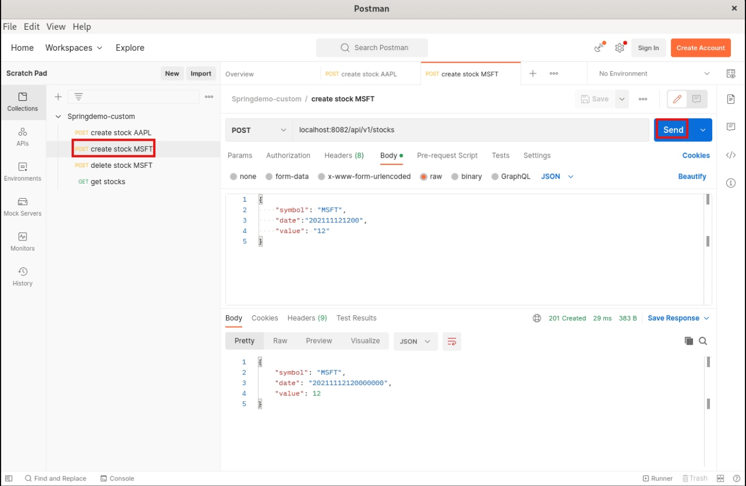Toggle the sidebar from the bottom-left icon
This screenshot has height=486, width=746.
click(x=9, y=479)
